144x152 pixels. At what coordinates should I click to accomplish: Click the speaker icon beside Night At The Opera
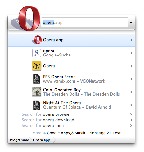tap(37, 105)
